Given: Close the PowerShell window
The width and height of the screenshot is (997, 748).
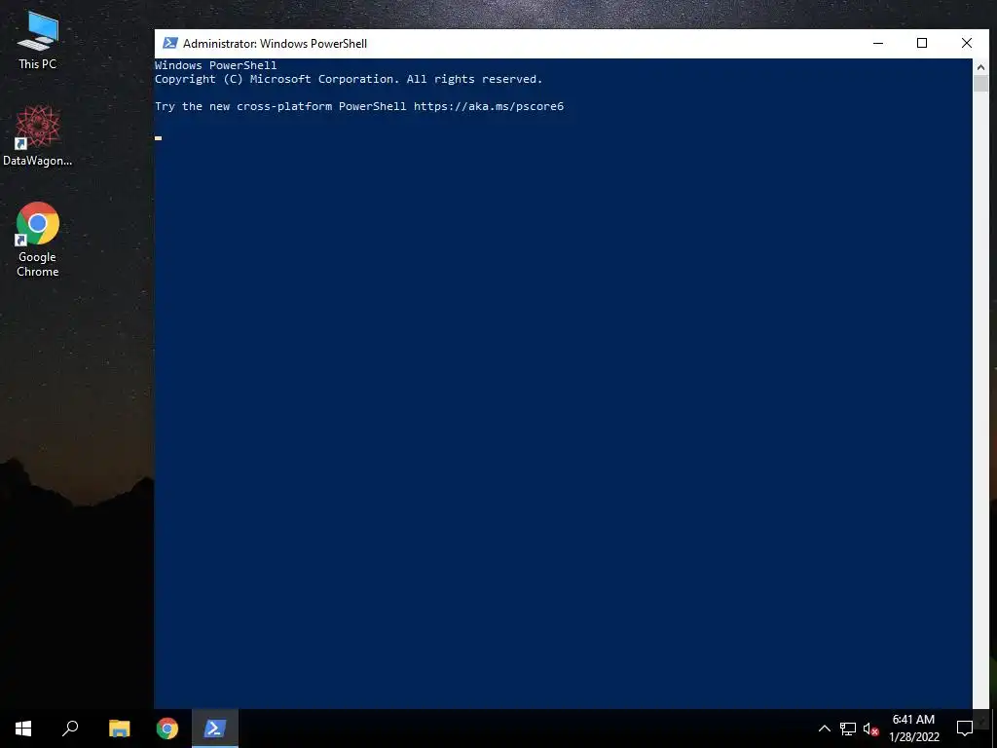Looking at the screenshot, I should (x=967, y=43).
